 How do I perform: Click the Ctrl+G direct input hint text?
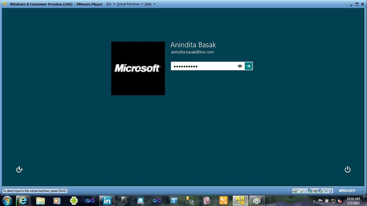click(x=35, y=191)
